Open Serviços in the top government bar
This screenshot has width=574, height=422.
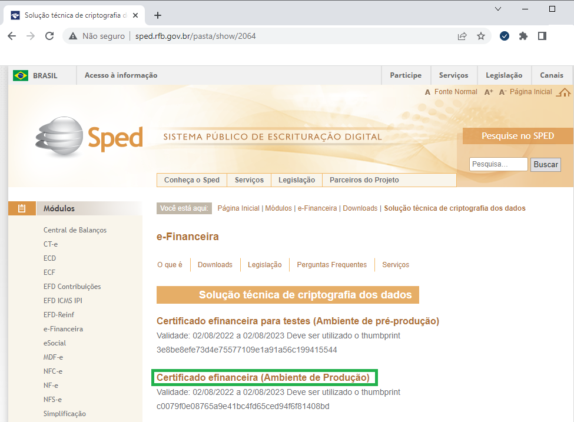453,75
